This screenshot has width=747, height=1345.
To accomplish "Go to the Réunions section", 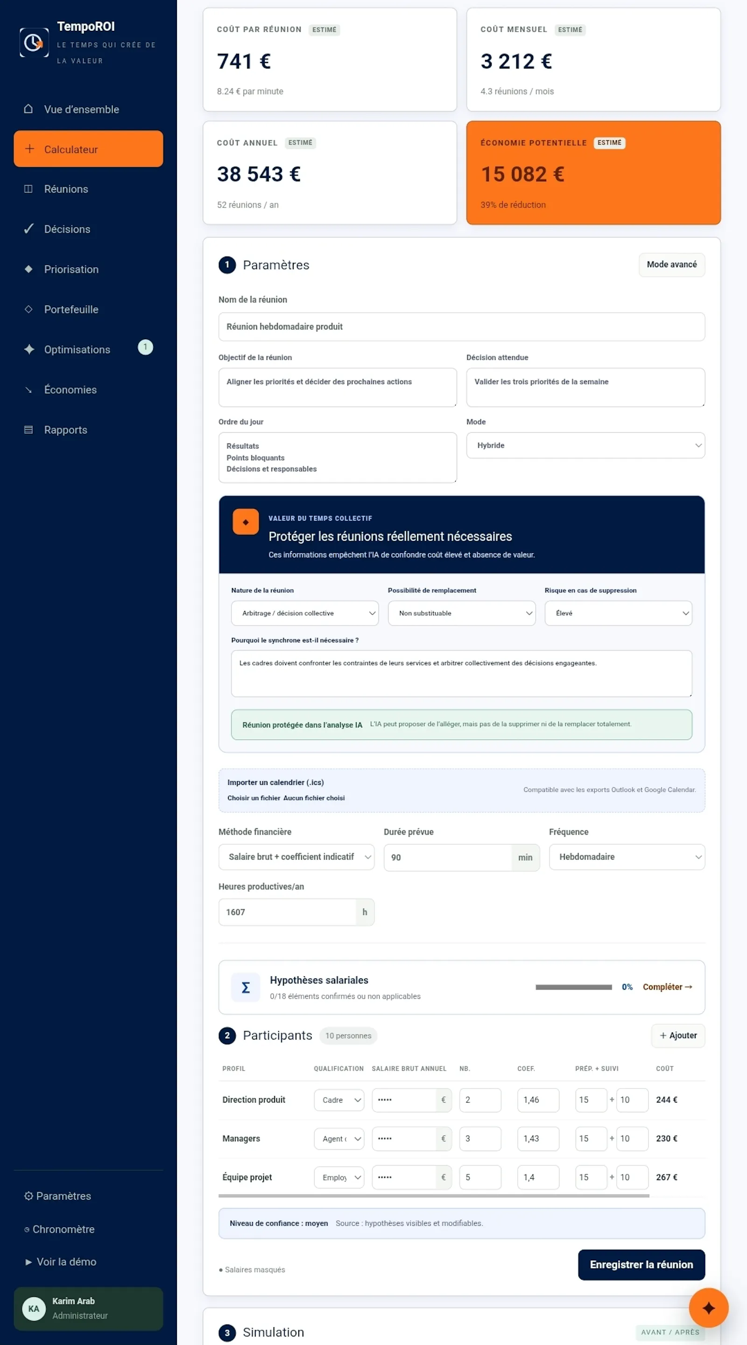I will [x=88, y=189].
